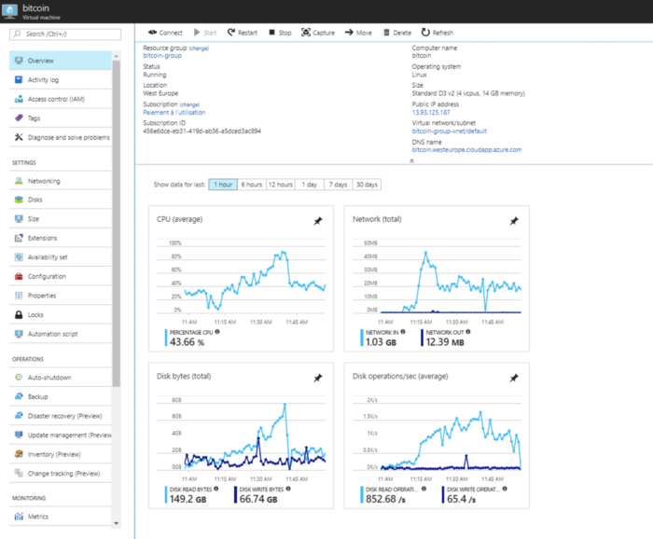Select the 30 days time range
The height and width of the screenshot is (539, 653).
367,185
